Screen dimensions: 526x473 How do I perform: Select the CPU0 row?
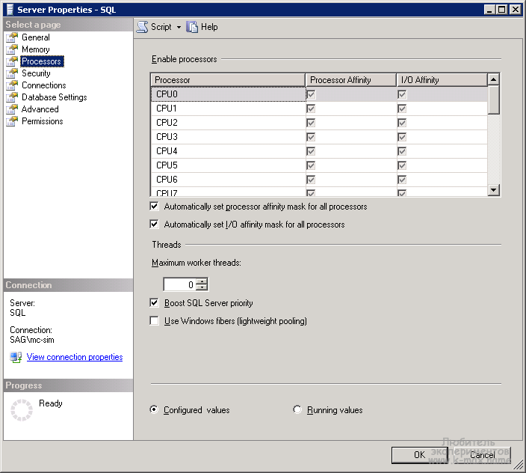[x=319, y=94]
